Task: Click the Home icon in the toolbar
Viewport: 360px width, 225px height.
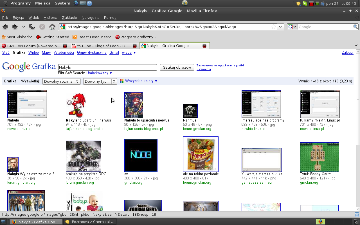Action: tap(52, 27)
